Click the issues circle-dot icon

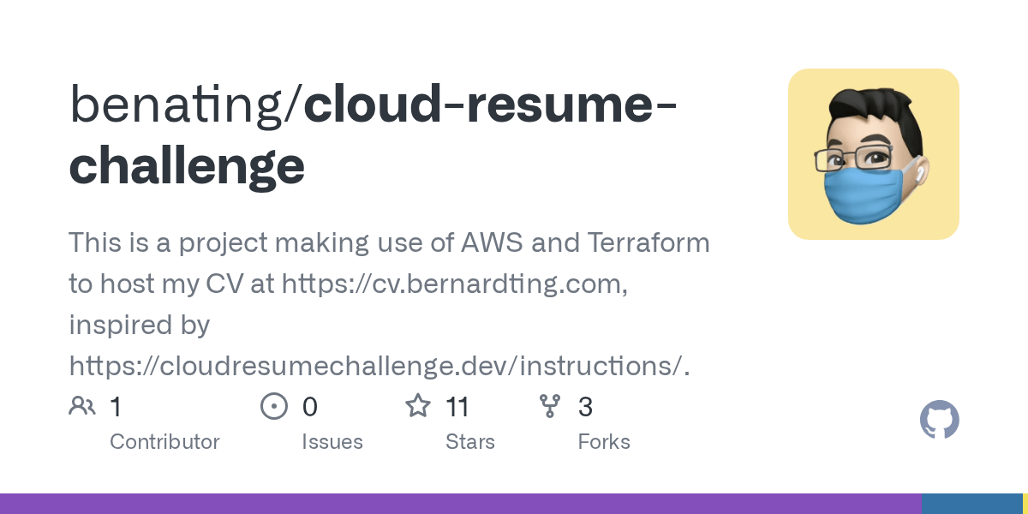point(274,406)
